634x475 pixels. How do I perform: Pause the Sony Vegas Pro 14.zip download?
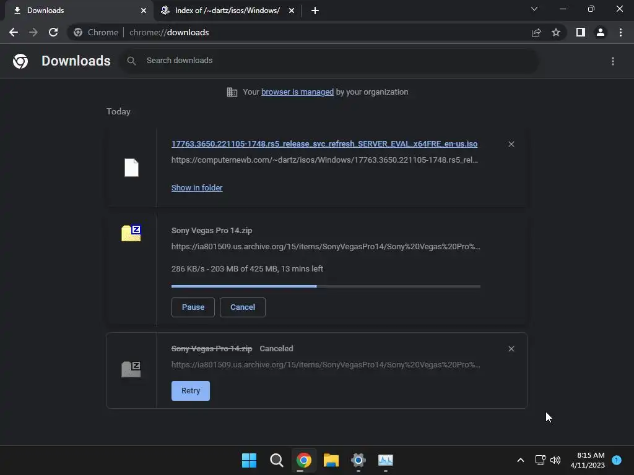(193, 307)
